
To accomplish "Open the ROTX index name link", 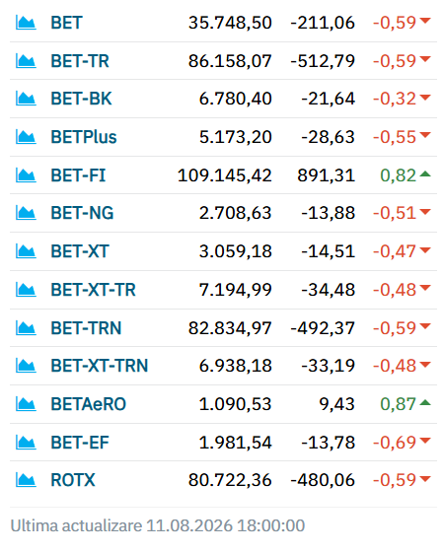I will click(x=73, y=480).
